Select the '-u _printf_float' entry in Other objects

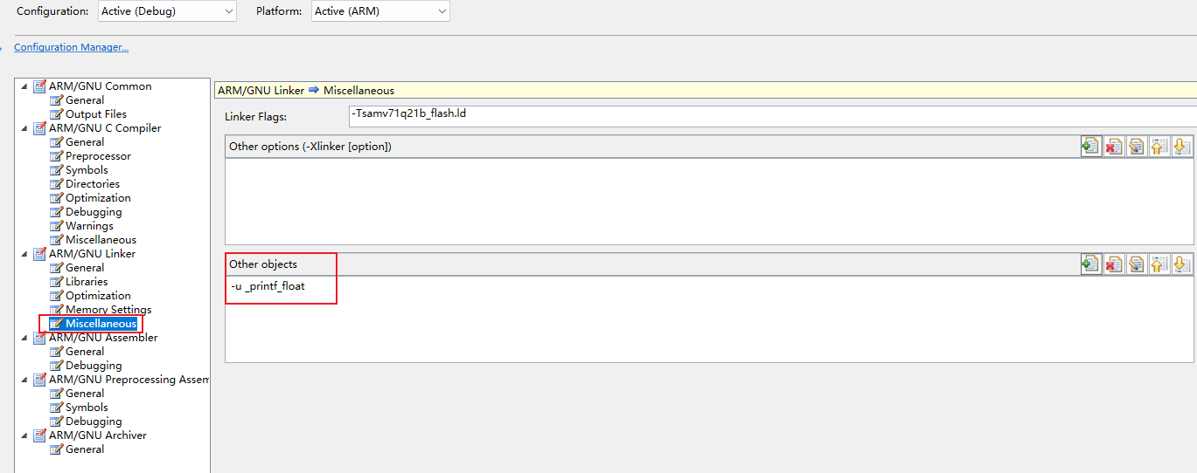[x=268, y=286]
